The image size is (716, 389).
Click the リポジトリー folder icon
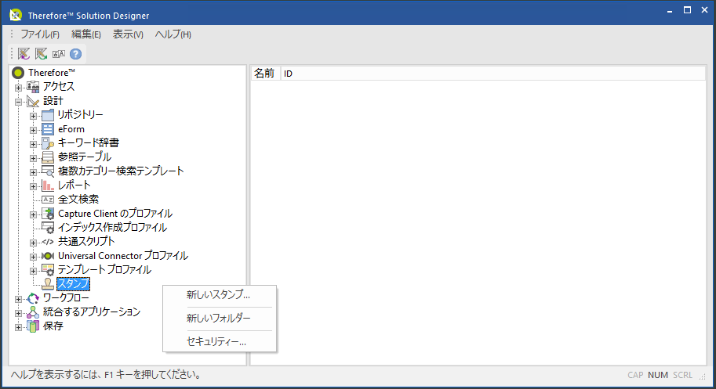(x=48, y=115)
